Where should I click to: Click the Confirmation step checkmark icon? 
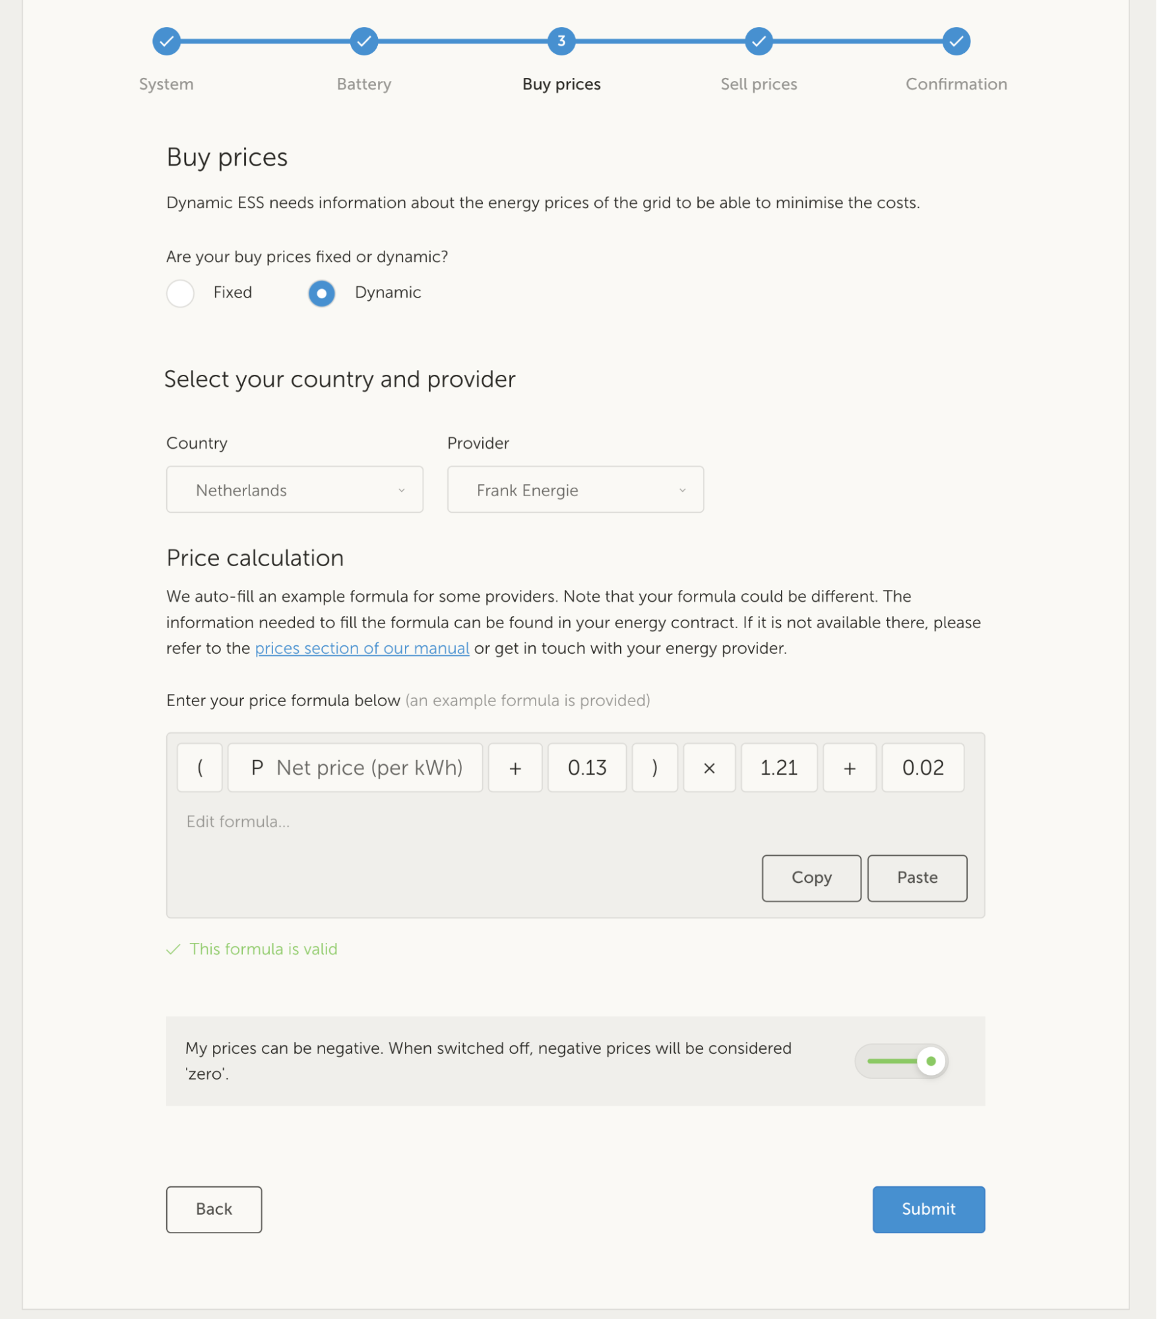(956, 42)
